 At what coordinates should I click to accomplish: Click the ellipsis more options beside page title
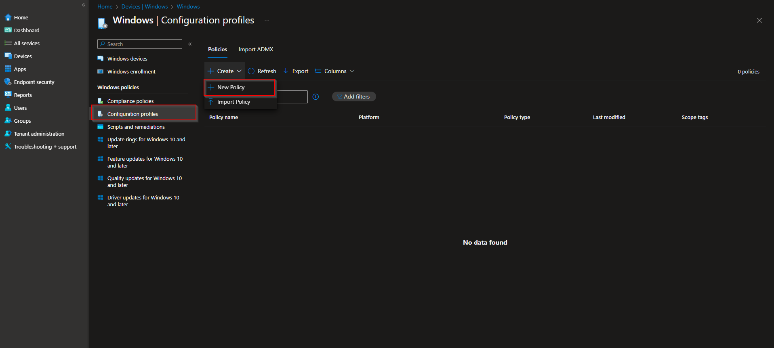(267, 20)
